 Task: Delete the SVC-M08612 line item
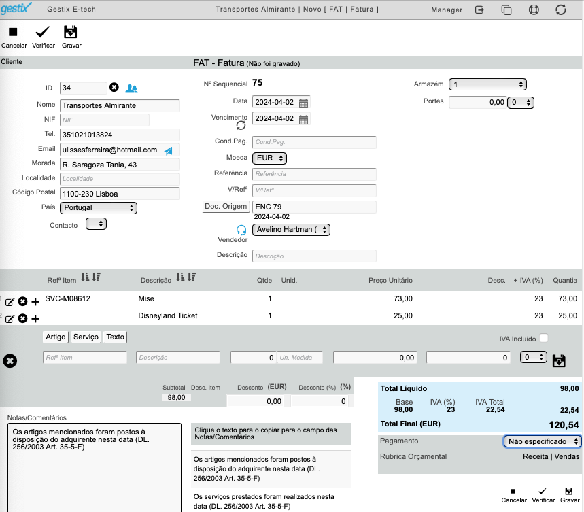[x=22, y=301]
